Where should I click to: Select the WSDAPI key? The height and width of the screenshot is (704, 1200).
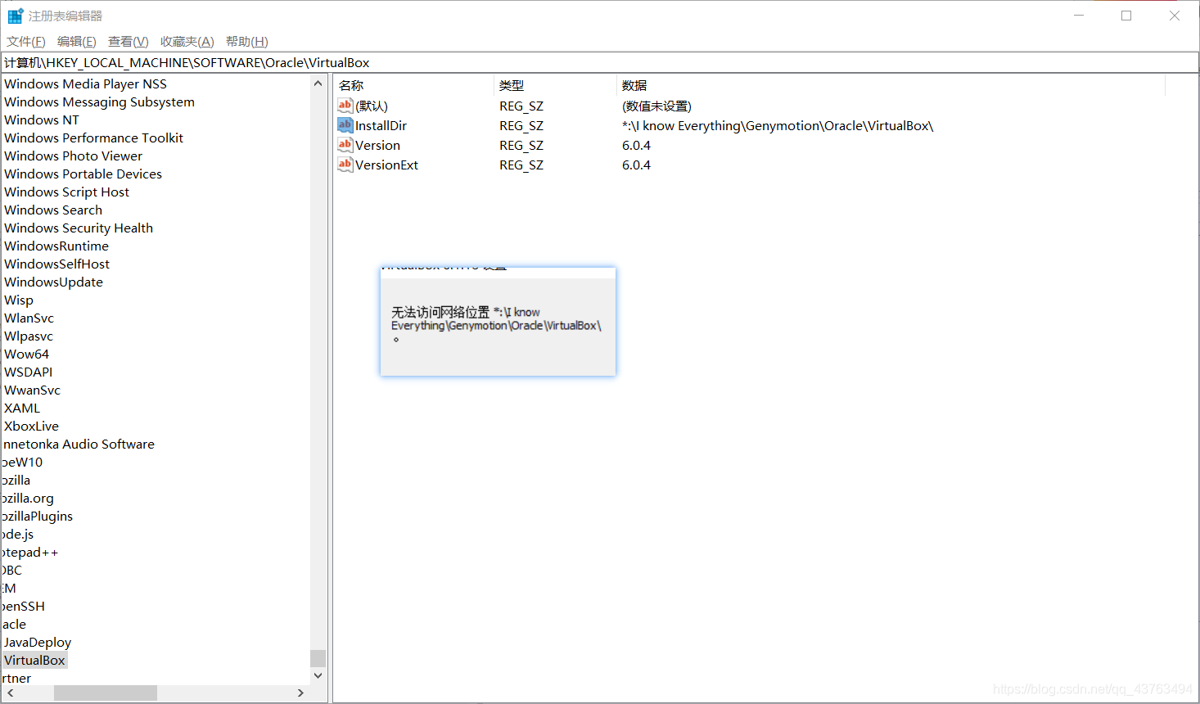tap(28, 372)
